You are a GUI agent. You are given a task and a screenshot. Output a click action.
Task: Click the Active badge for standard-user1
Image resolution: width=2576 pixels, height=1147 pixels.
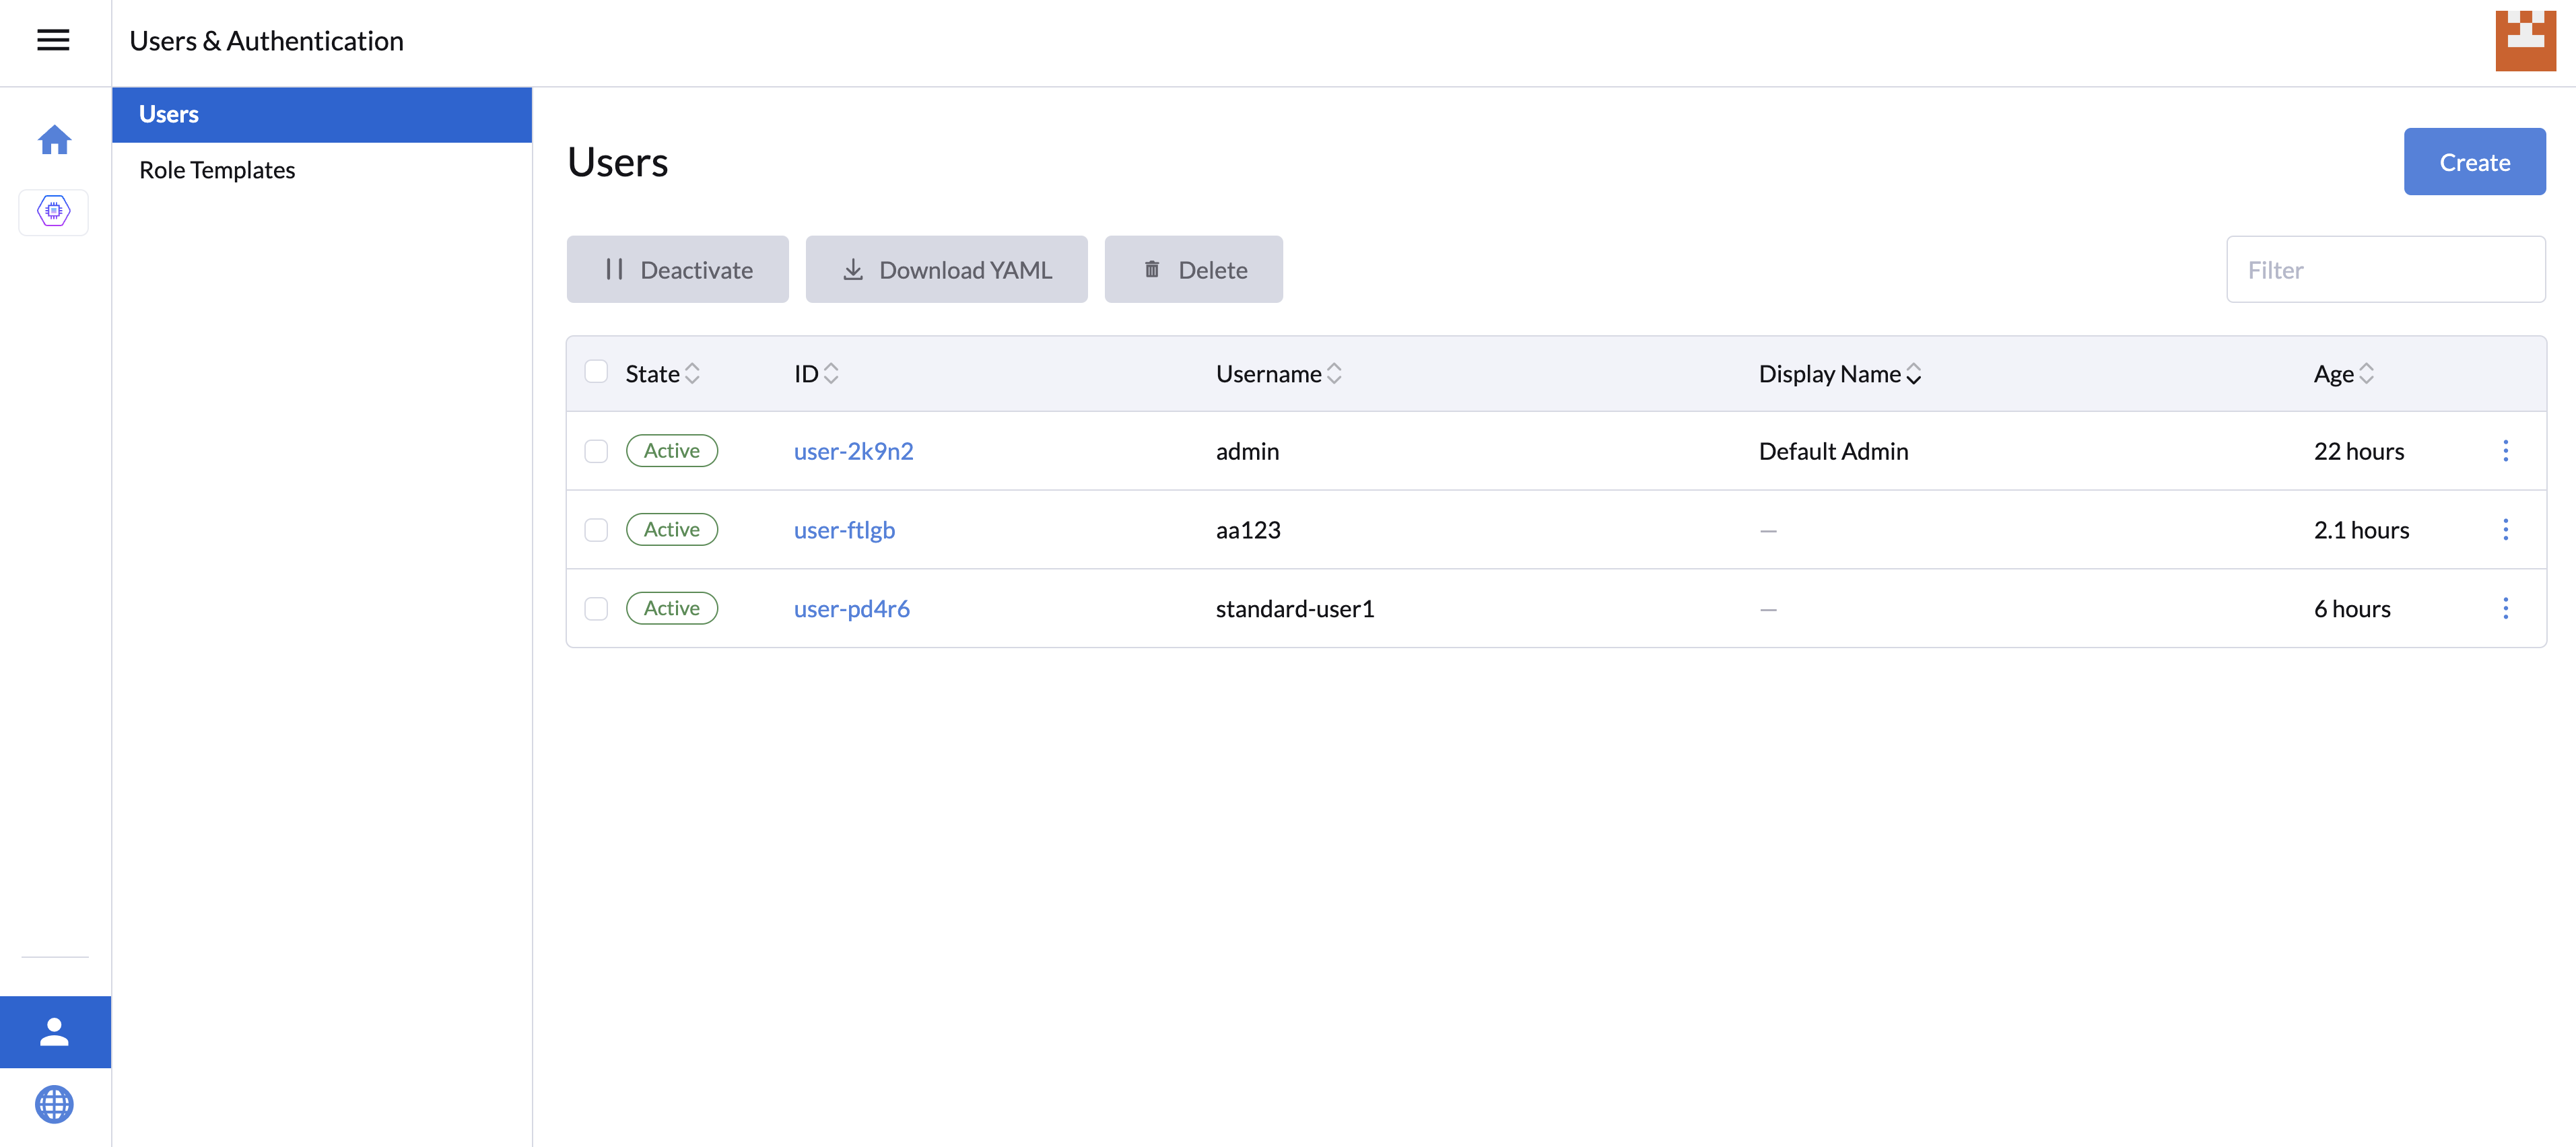671,608
